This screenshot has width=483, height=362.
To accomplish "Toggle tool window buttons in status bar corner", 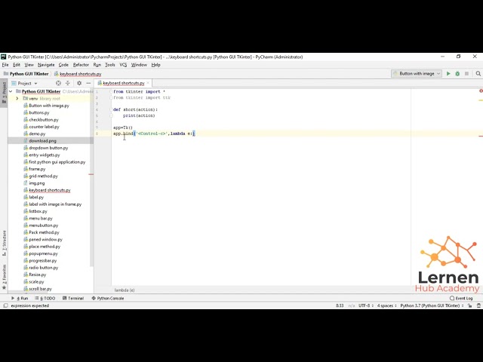I will 5,305.
